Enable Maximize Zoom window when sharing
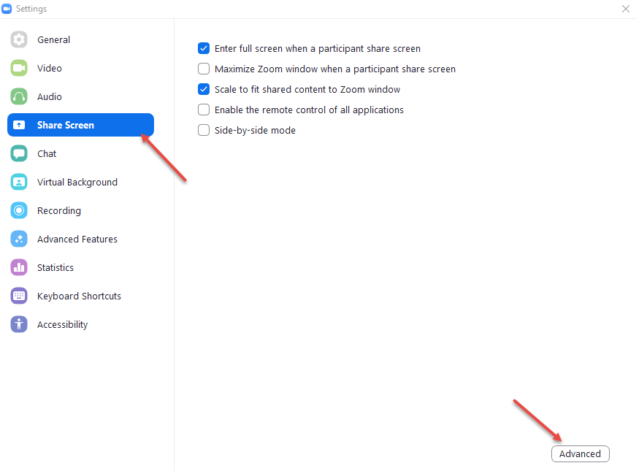Viewport: 636px width, 471px height. coord(203,69)
